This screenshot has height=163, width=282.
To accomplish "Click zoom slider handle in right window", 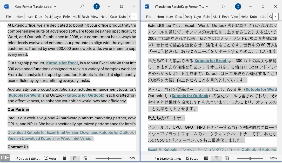I will coord(250,158).
